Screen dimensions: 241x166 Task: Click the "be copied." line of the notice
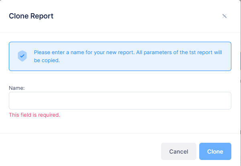tap(47, 60)
